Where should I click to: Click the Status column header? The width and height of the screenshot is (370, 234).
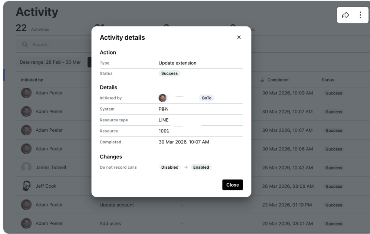point(328,80)
